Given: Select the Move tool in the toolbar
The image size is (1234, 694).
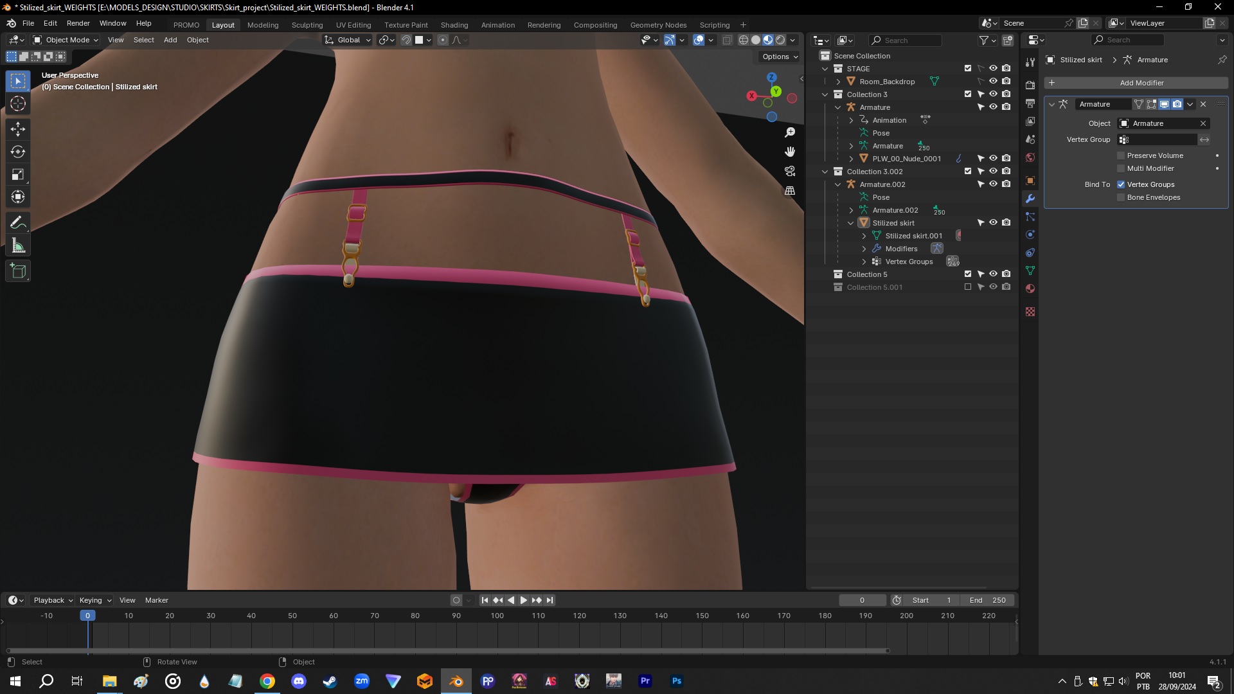Looking at the screenshot, I should [x=18, y=129].
